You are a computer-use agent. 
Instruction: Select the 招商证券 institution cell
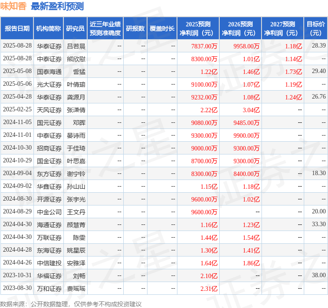[x=49, y=148]
